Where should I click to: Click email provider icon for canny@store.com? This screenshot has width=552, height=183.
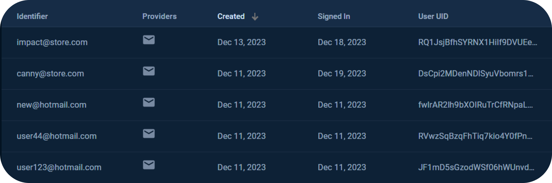pos(149,71)
